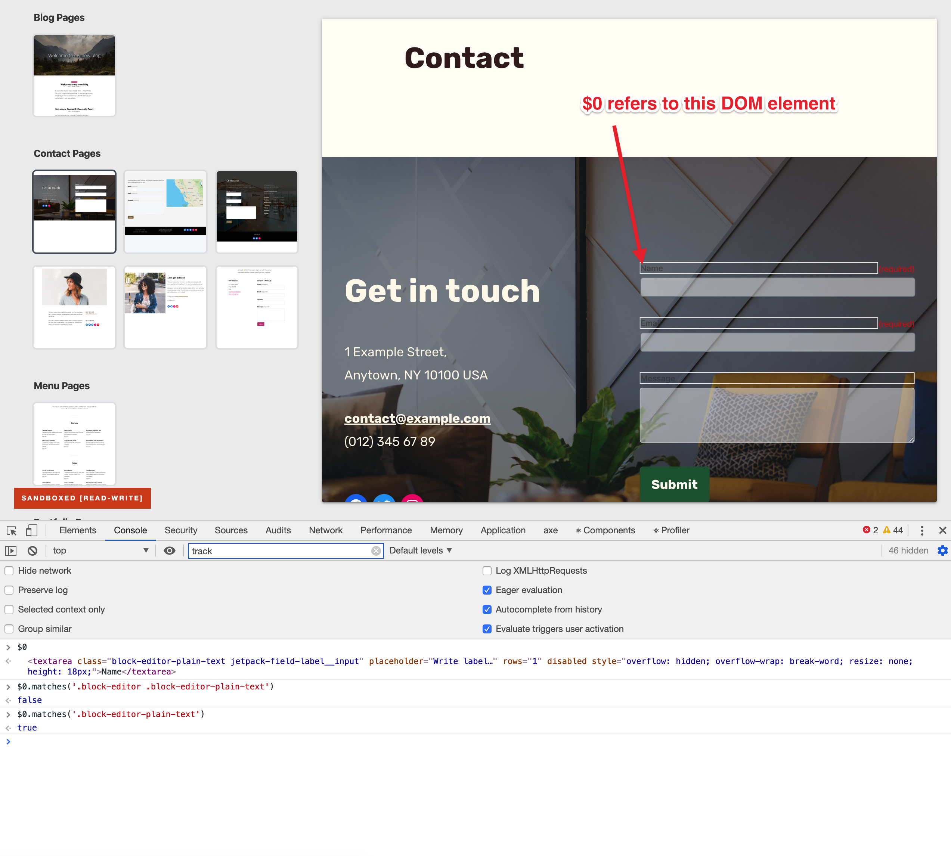Screen dimensions: 951x856
Task: Open DevTools three-dot customize menu
Action: click(922, 531)
